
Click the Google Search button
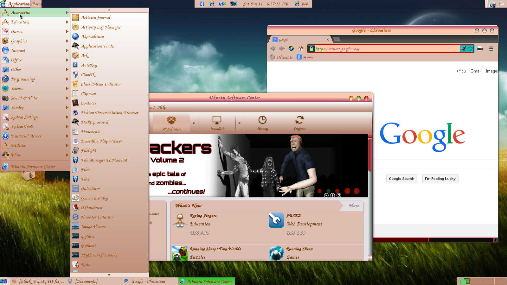(x=401, y=179)
